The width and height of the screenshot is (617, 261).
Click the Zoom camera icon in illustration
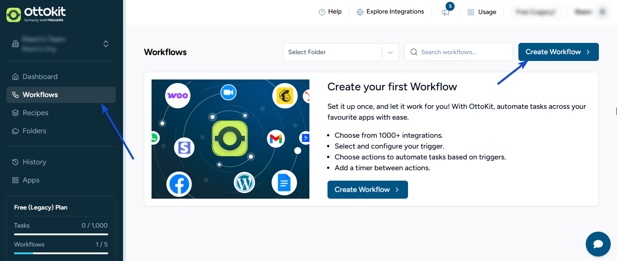pyautogui.click(x=229, y=93)
